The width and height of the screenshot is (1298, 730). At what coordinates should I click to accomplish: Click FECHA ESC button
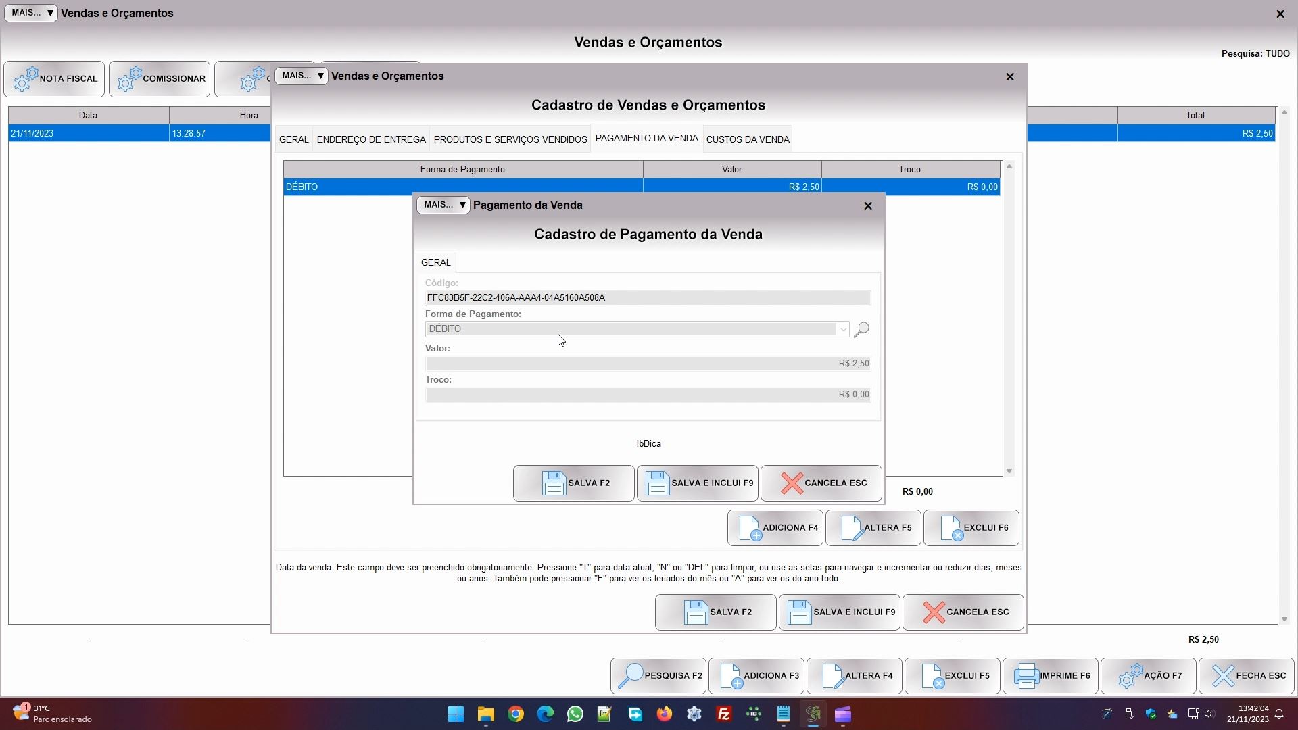(1247, 676)
